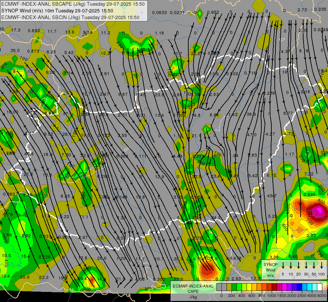Click the 20 m/s arrow in wind legend
This screenshot has width=328, height=302.
point(299,265)
